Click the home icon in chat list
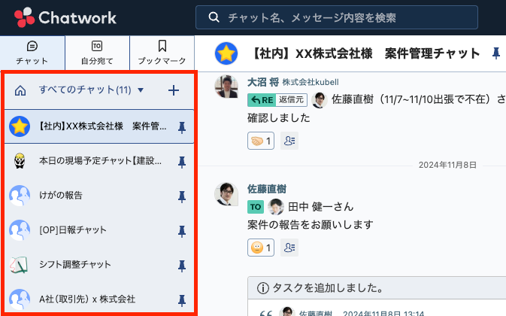The image size is (506, 316). [20, 90]
